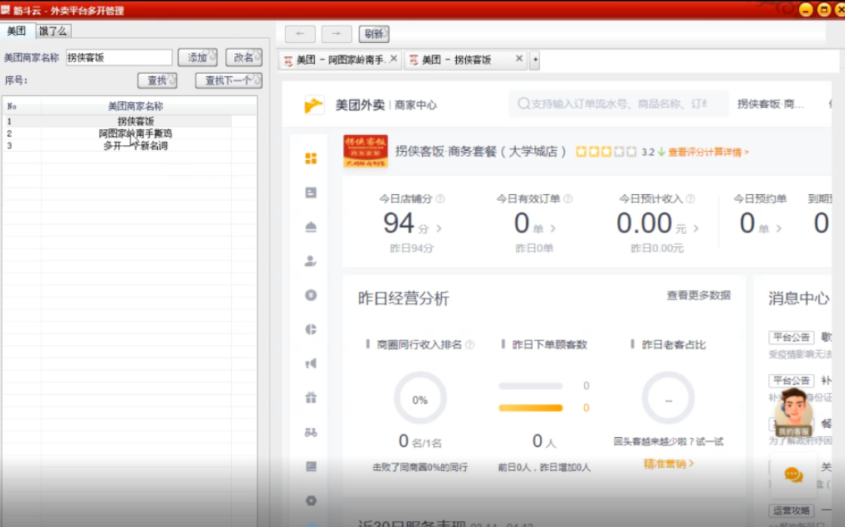This screenshot has height=527, width=845.
Task: Add a new browser tab with plus
Action: pyautogui.click(x=535, y=60)
